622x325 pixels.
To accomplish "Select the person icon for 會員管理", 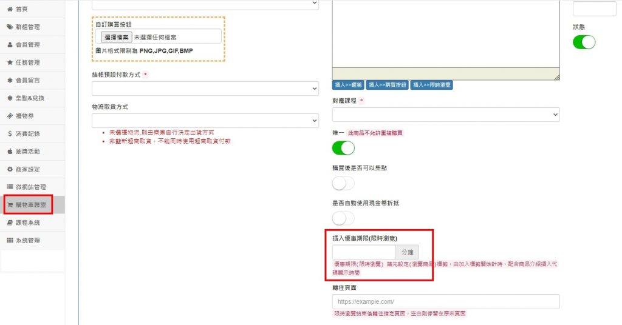I will pos(10,45).
